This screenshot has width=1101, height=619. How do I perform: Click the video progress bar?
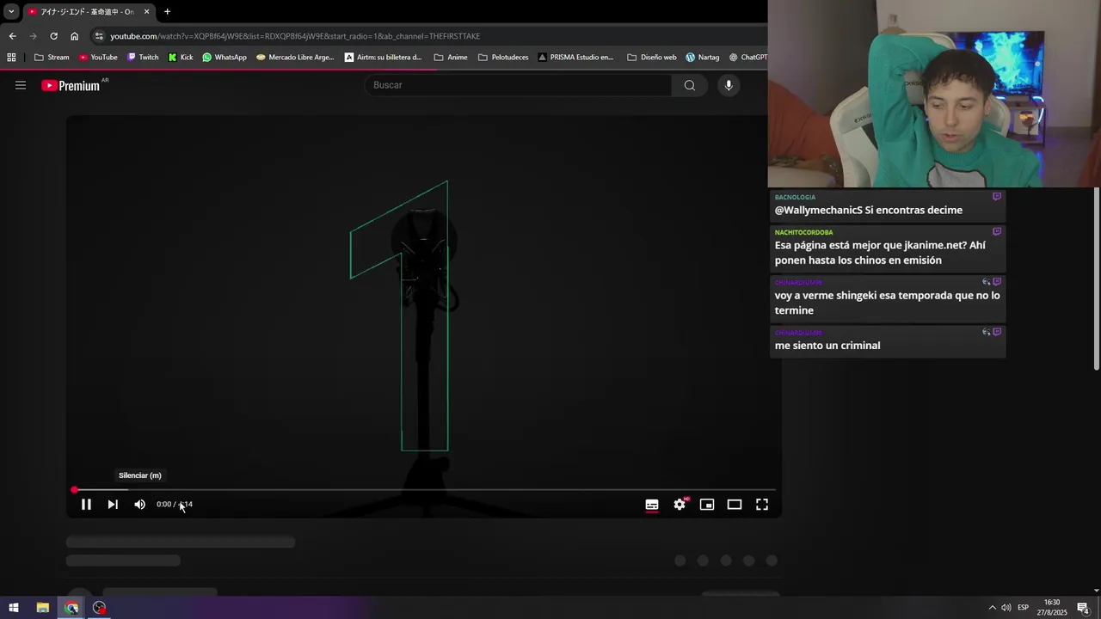425,490
